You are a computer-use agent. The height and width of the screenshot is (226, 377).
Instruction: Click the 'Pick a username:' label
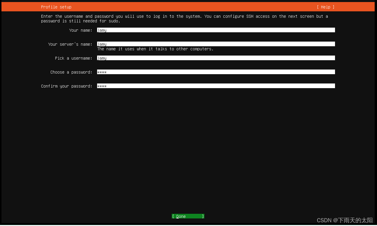coord(74,58)
